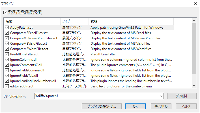
Task: Click the scrollbar up arrow
Action: tap(194, 21)
